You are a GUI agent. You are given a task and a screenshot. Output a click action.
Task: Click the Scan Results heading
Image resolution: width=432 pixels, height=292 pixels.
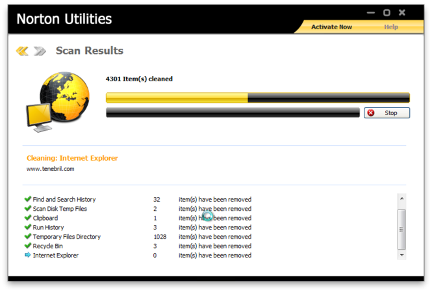[90, 51]
